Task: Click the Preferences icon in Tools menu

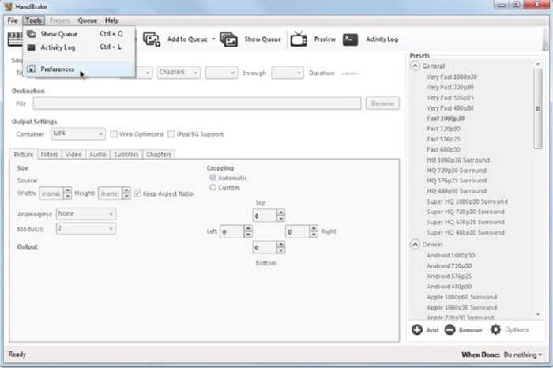Action: coord(32,69)
